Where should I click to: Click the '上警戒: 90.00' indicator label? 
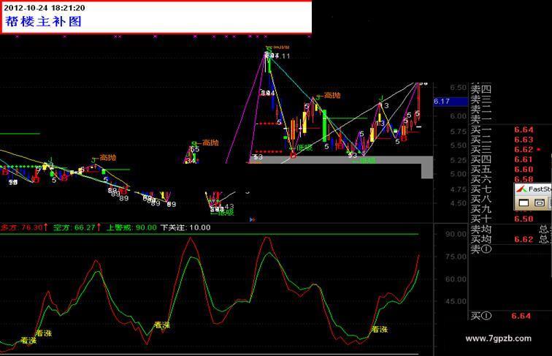(131, 227)
